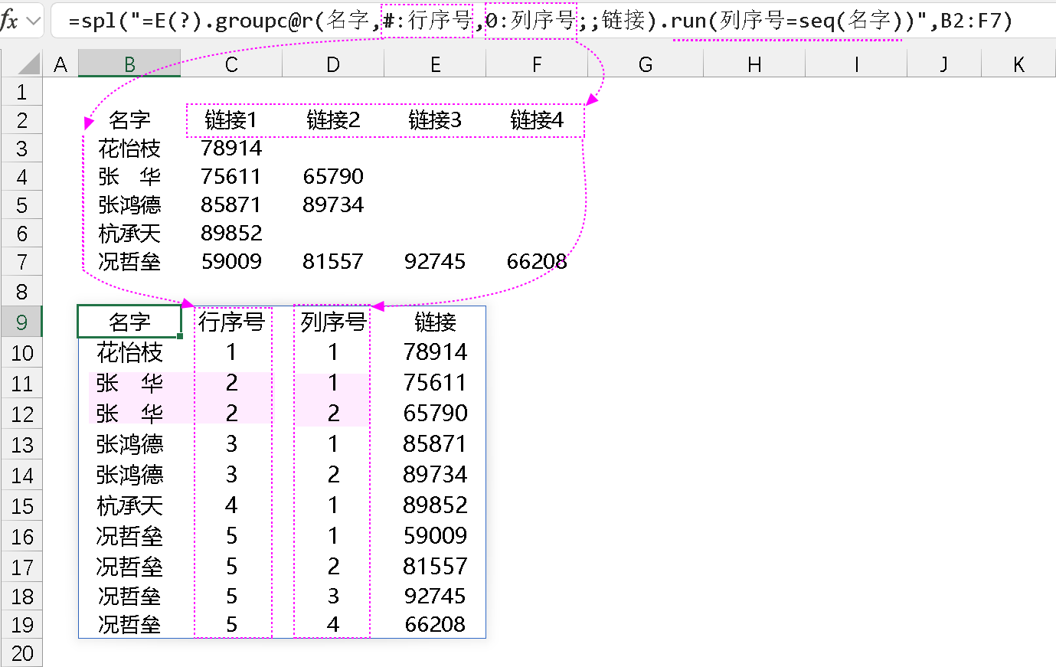
Task: Select the highlighted 张 华 cell in row 11
Action: pyautogui.click(x=129, y=383)
